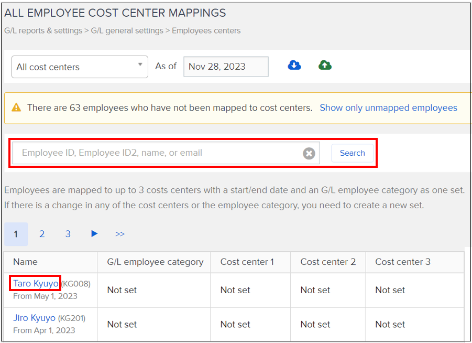Click inside the employee search input
Screen dimensions: 472x343
pos(157,153)
